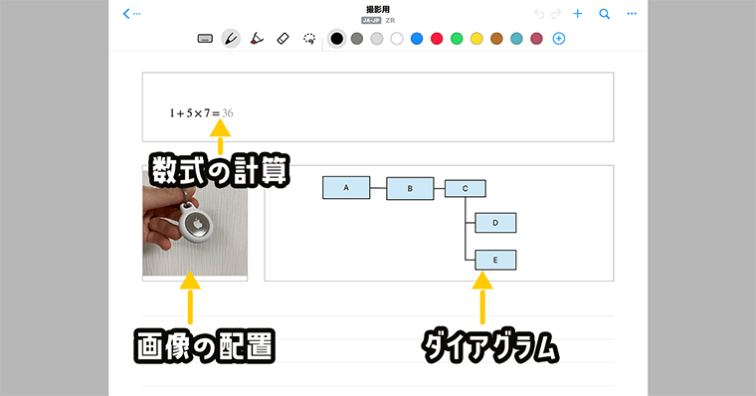This screenshot has width=756, height=396.
Task: Choose the white ink color
Action: 397,39
